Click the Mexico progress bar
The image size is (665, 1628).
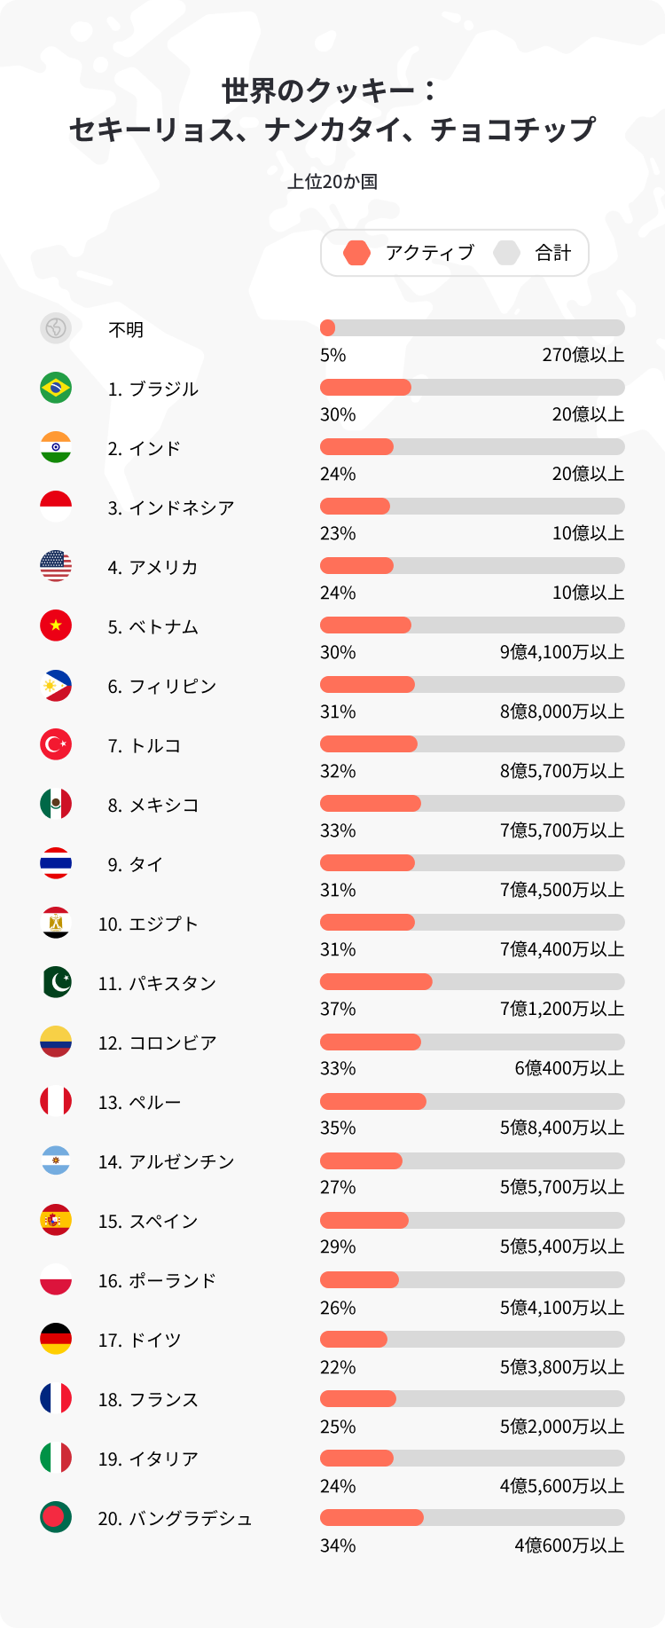pyautogui.click(x=472, y=804)
